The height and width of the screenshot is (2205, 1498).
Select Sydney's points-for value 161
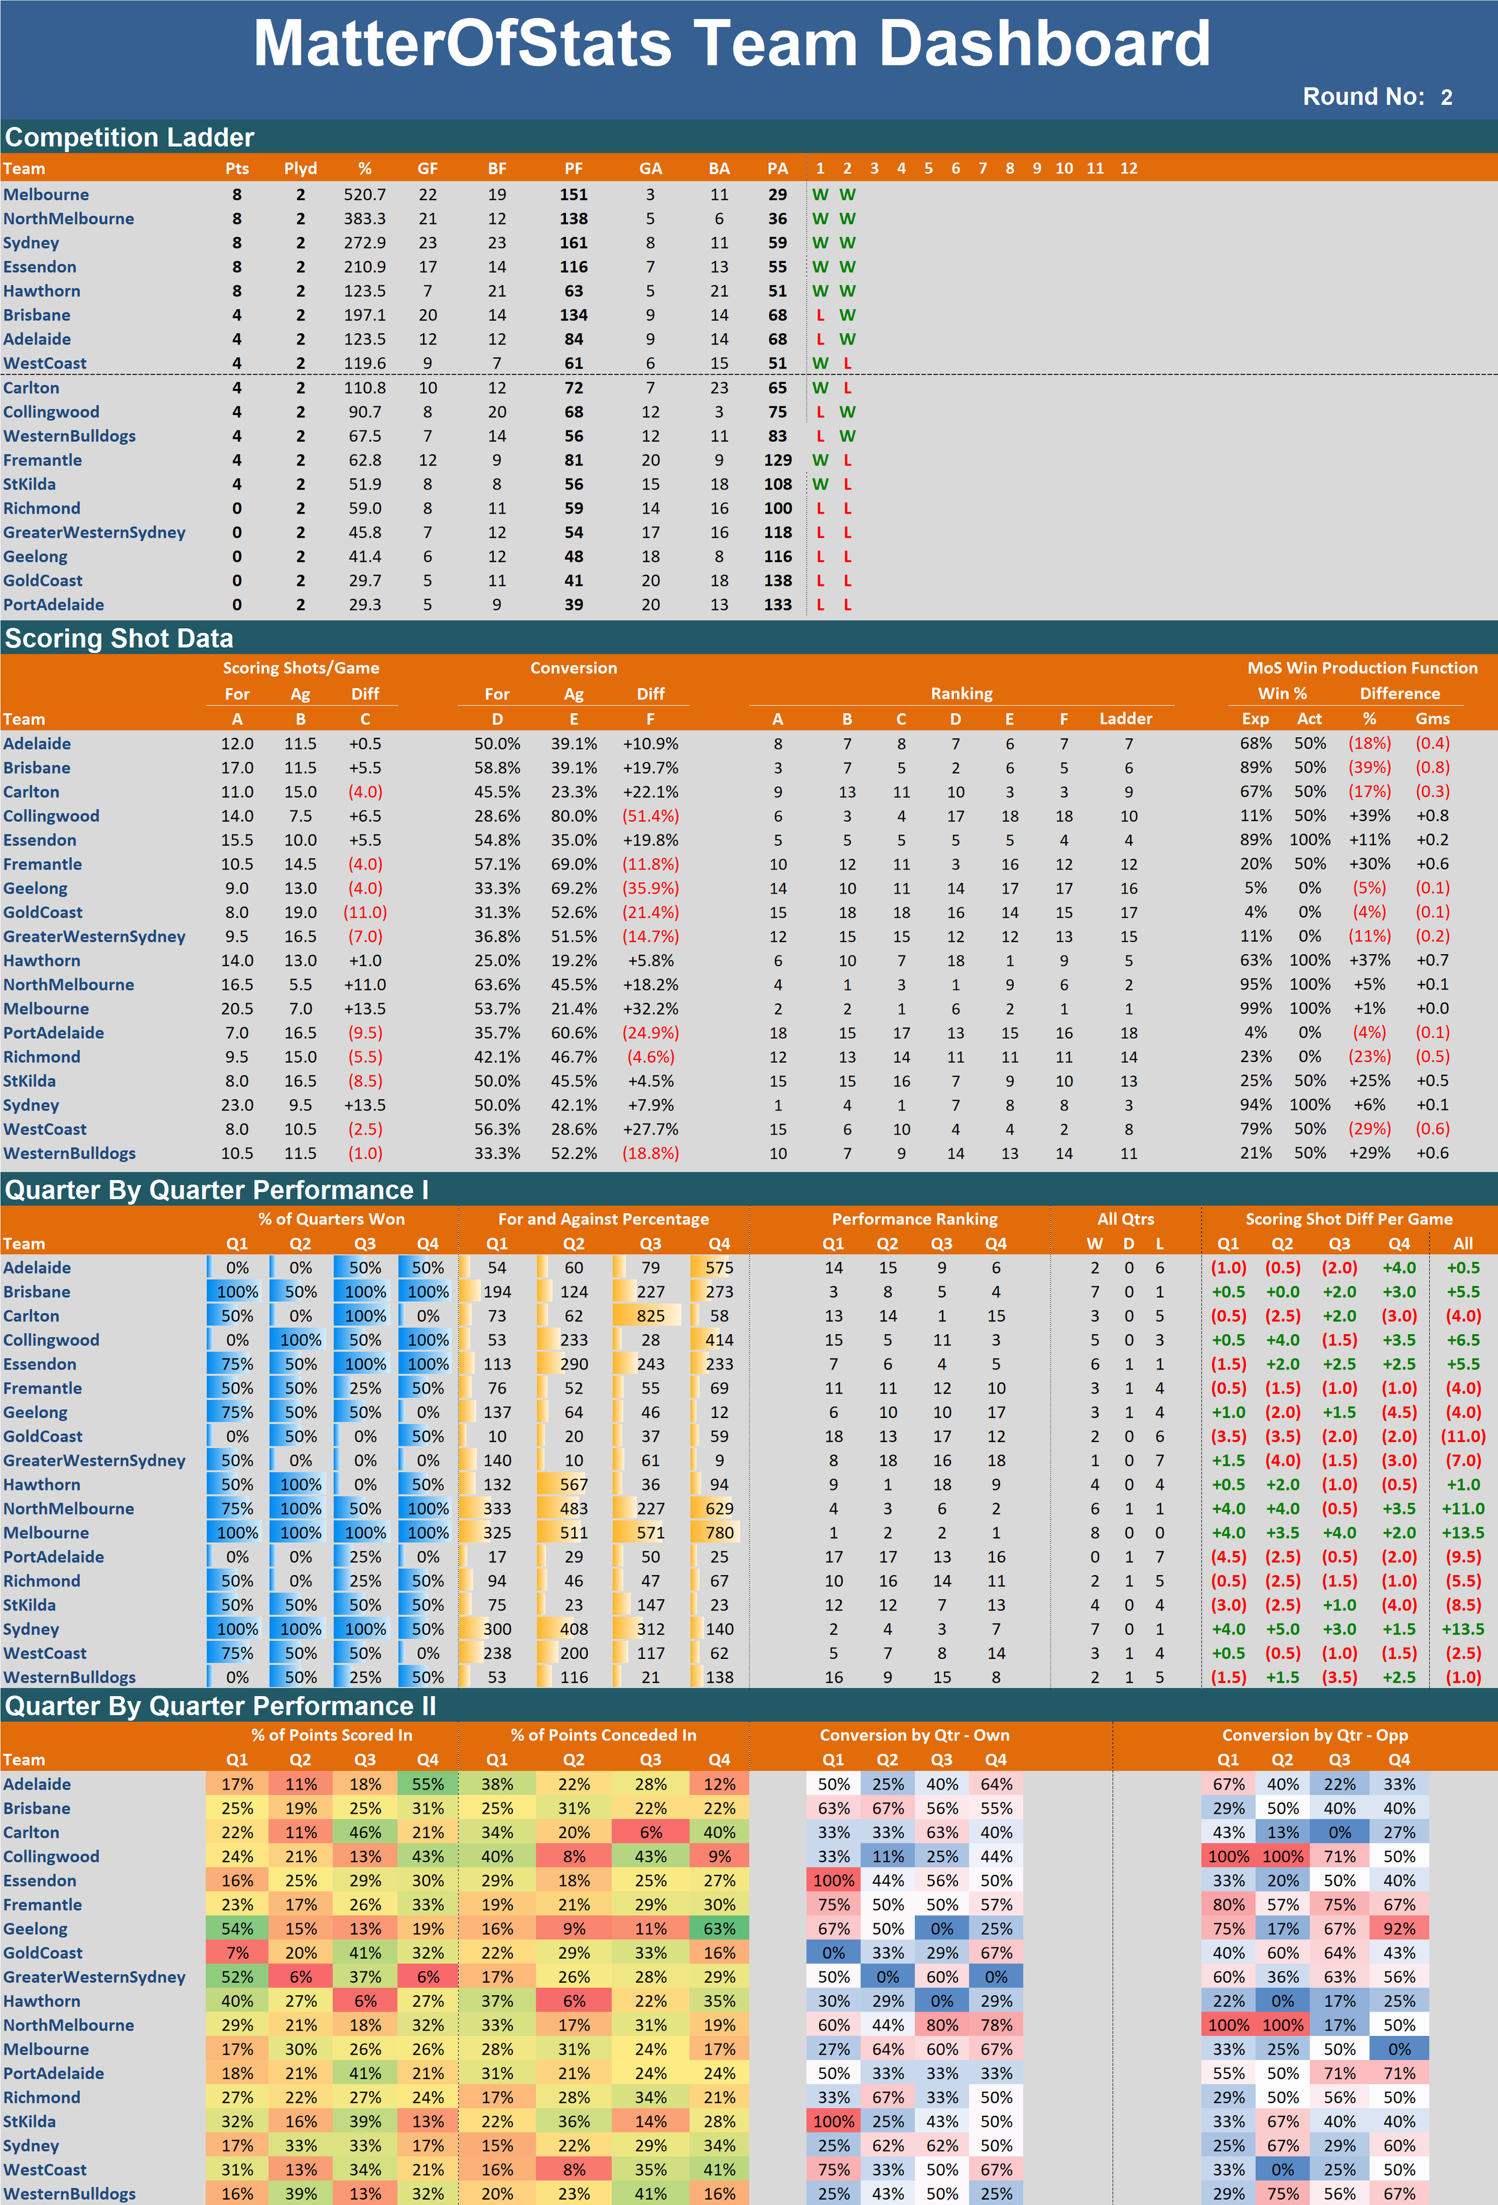574,243
